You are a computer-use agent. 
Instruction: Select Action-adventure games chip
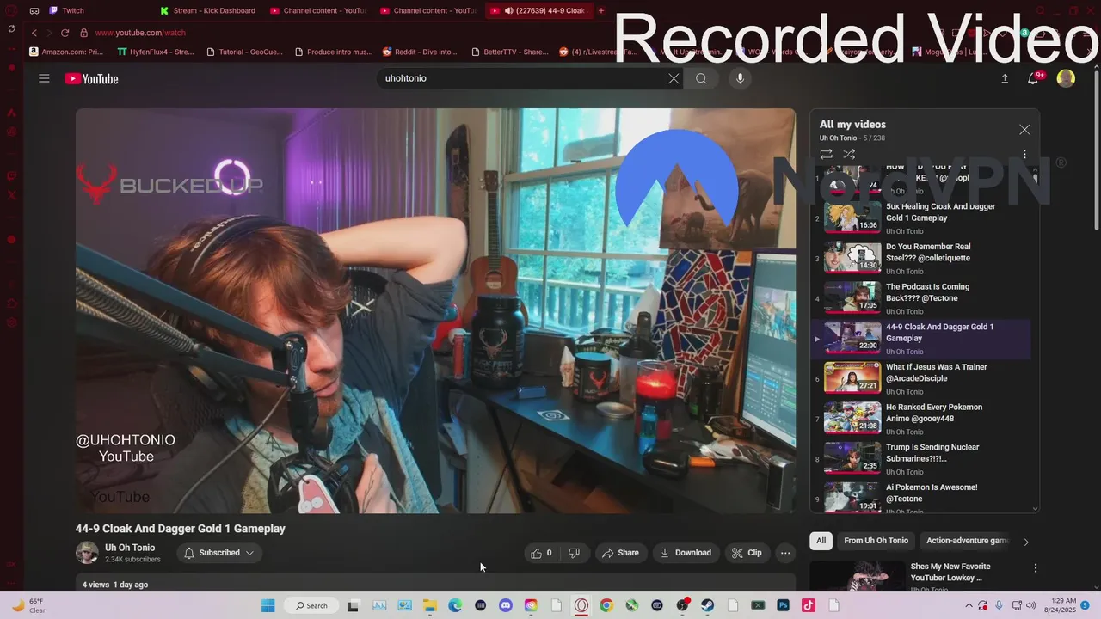968,541
